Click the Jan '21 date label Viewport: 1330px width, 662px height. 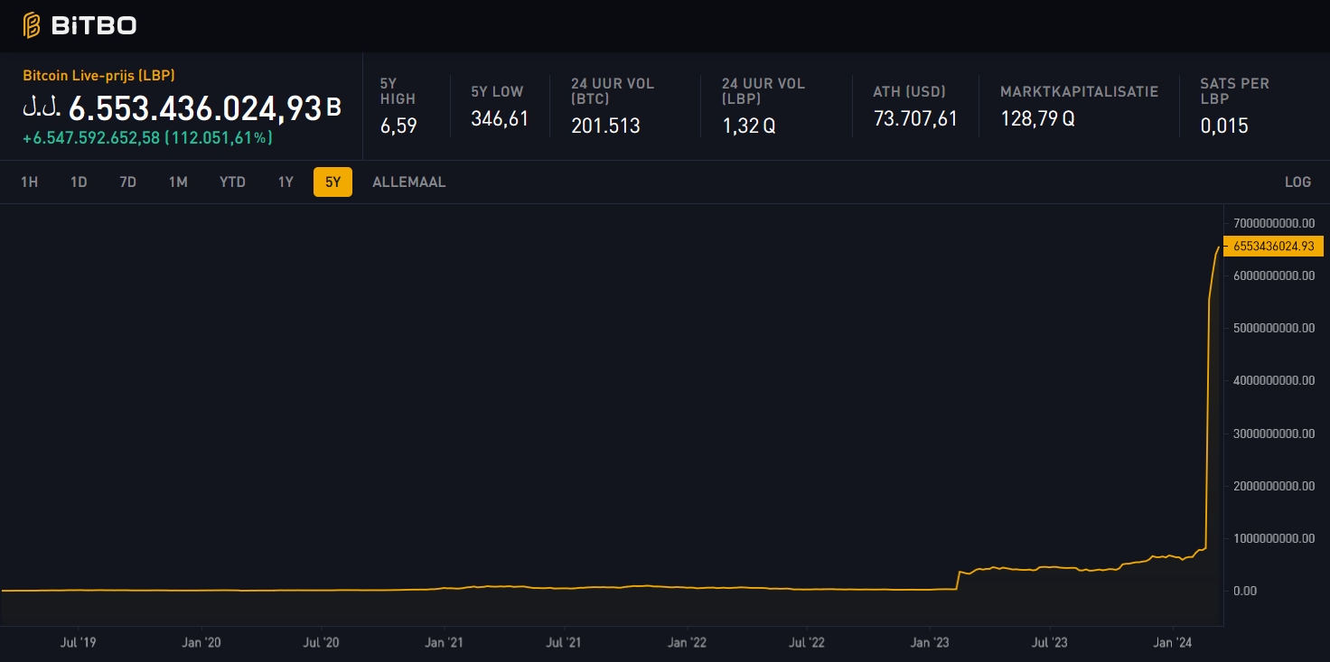444,643
